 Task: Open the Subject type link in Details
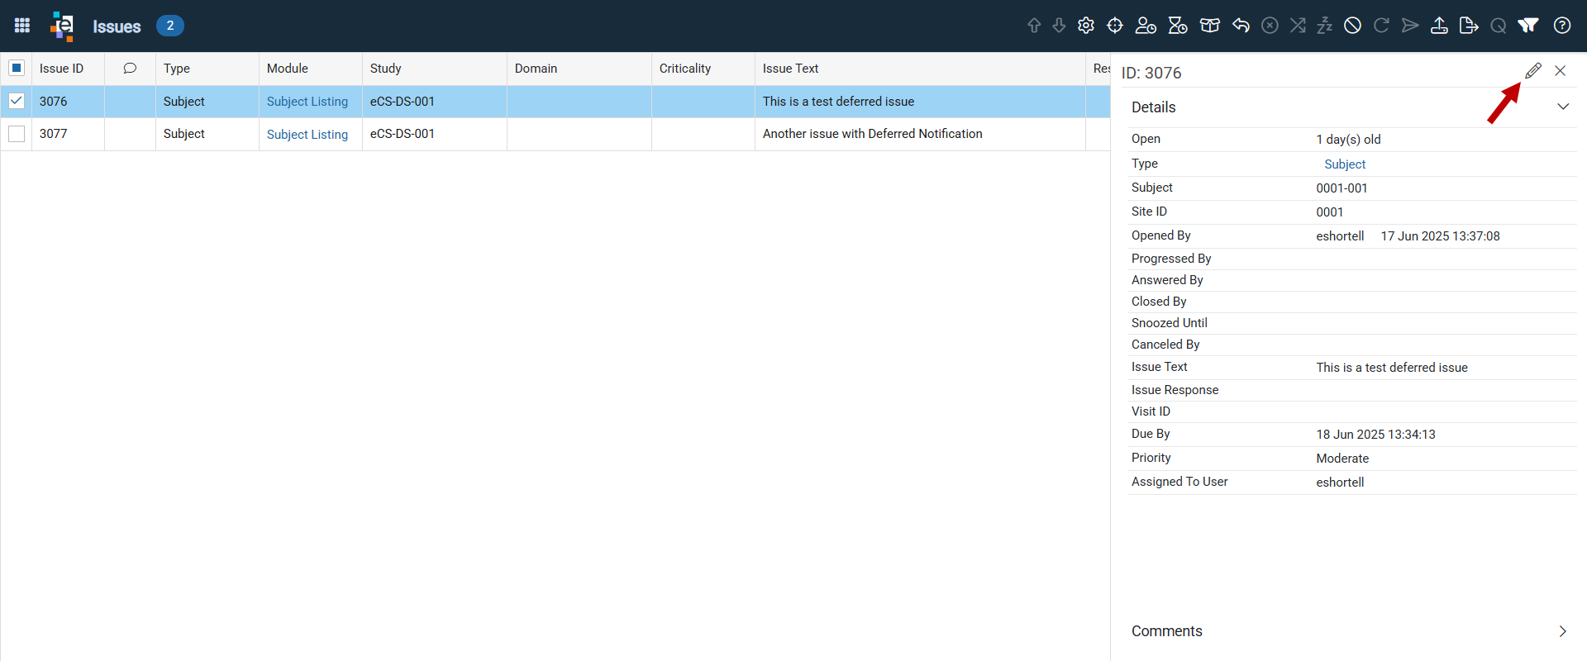1345,164
